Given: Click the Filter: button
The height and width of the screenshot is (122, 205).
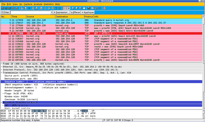Looking at the screenshot, I should [5, 12].
